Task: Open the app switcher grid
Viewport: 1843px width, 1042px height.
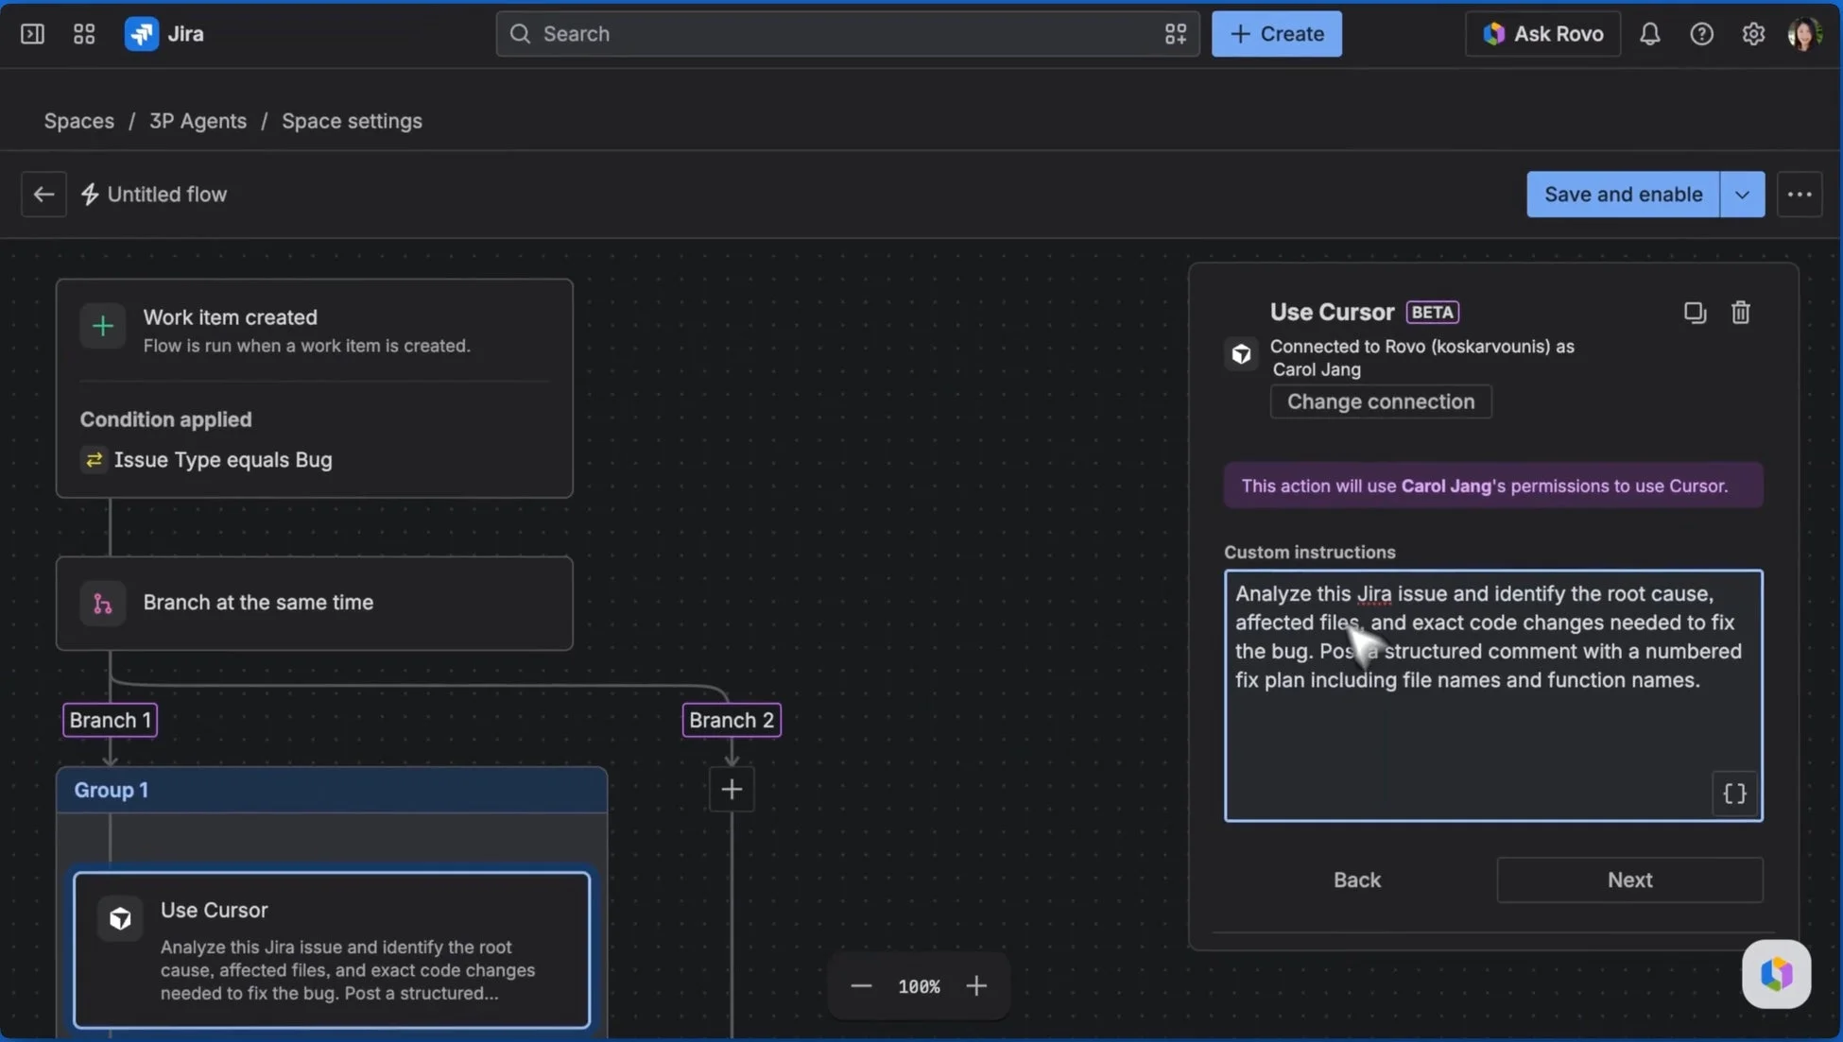Action: pyautogui.click(x=84, y=34)
